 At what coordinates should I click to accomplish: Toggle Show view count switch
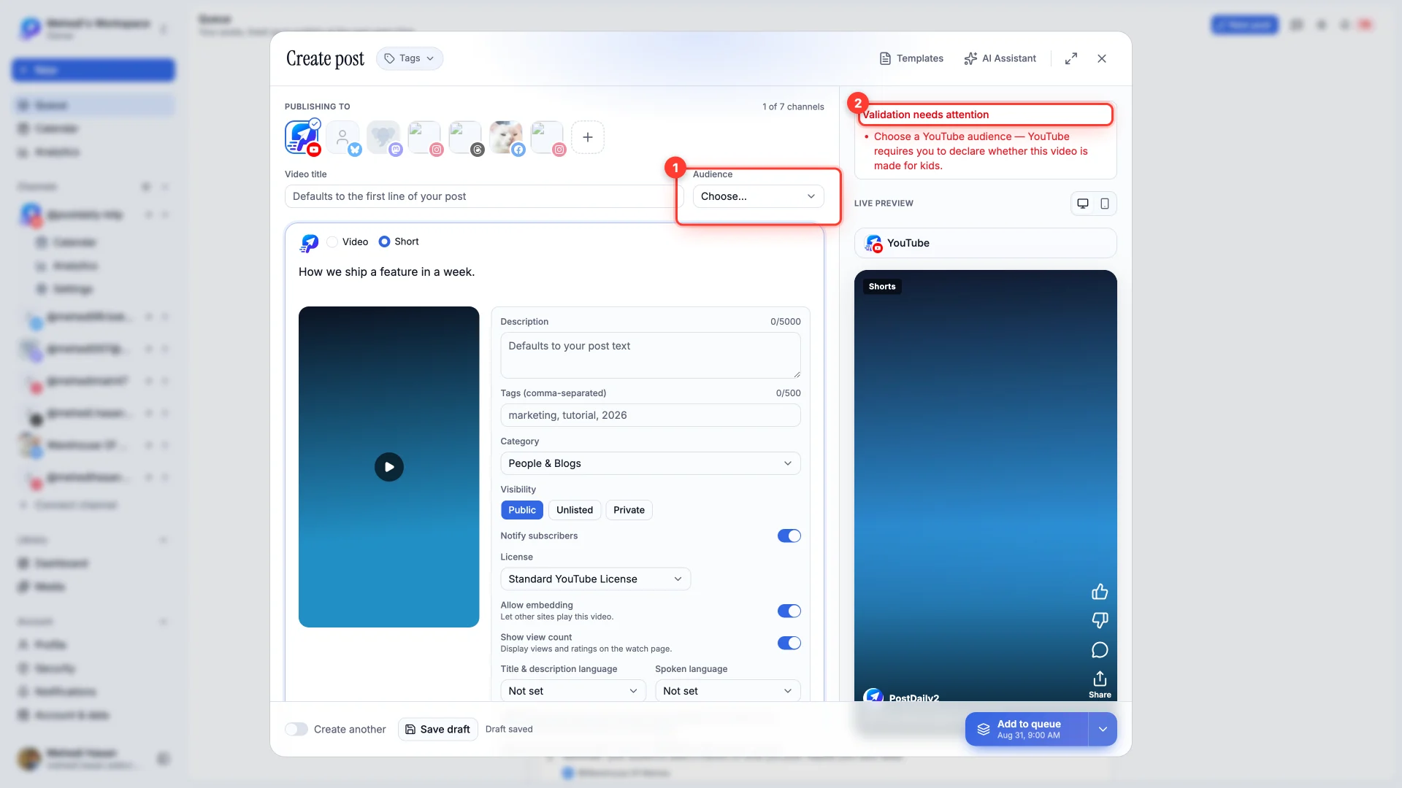[789, 644]
